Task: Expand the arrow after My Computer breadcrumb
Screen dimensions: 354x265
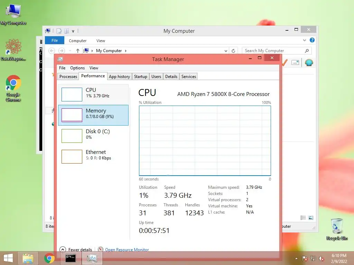Action: (126, 51)
